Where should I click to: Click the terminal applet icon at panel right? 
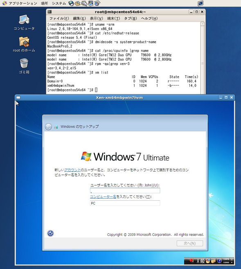pos(200,3)
